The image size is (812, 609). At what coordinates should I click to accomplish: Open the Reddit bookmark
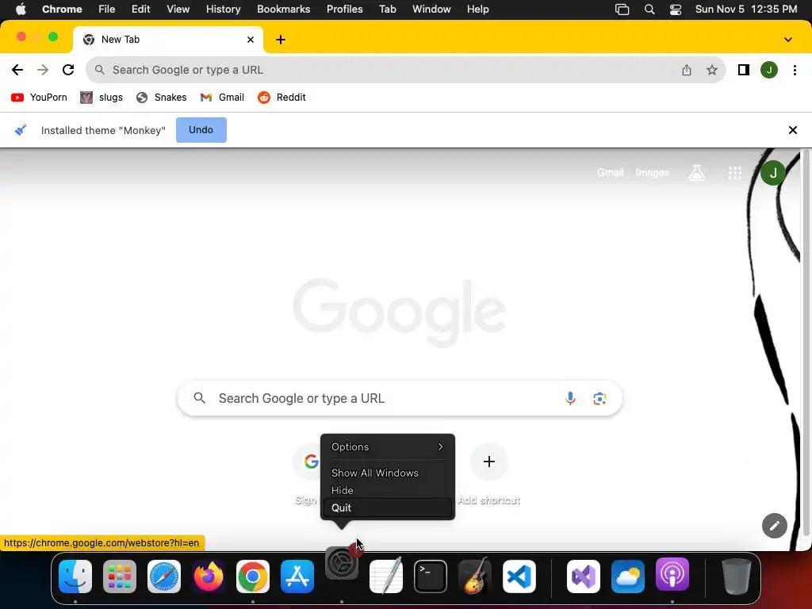[282, 98]
